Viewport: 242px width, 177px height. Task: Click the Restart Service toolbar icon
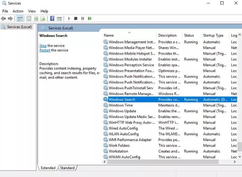[x=90, y=19]
